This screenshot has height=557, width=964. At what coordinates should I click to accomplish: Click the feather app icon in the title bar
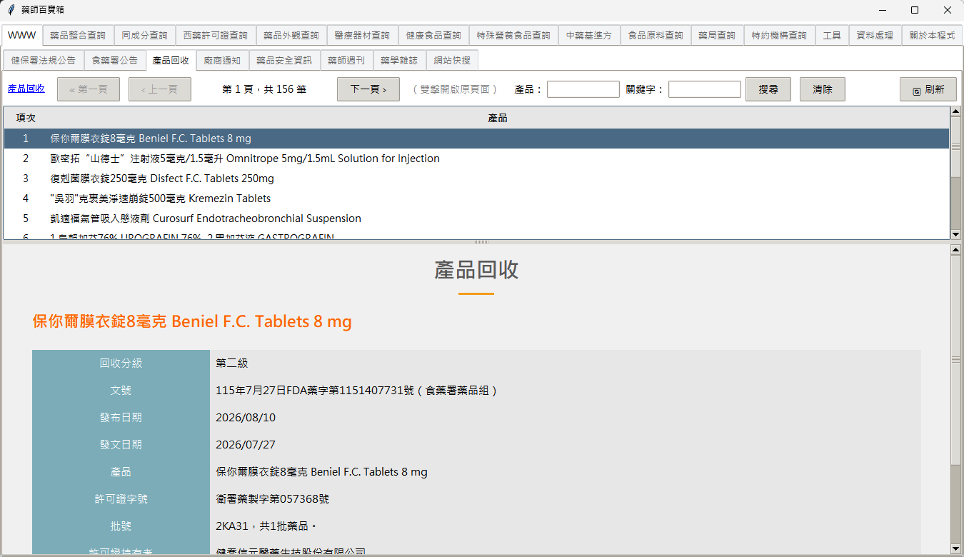point(11,10)
